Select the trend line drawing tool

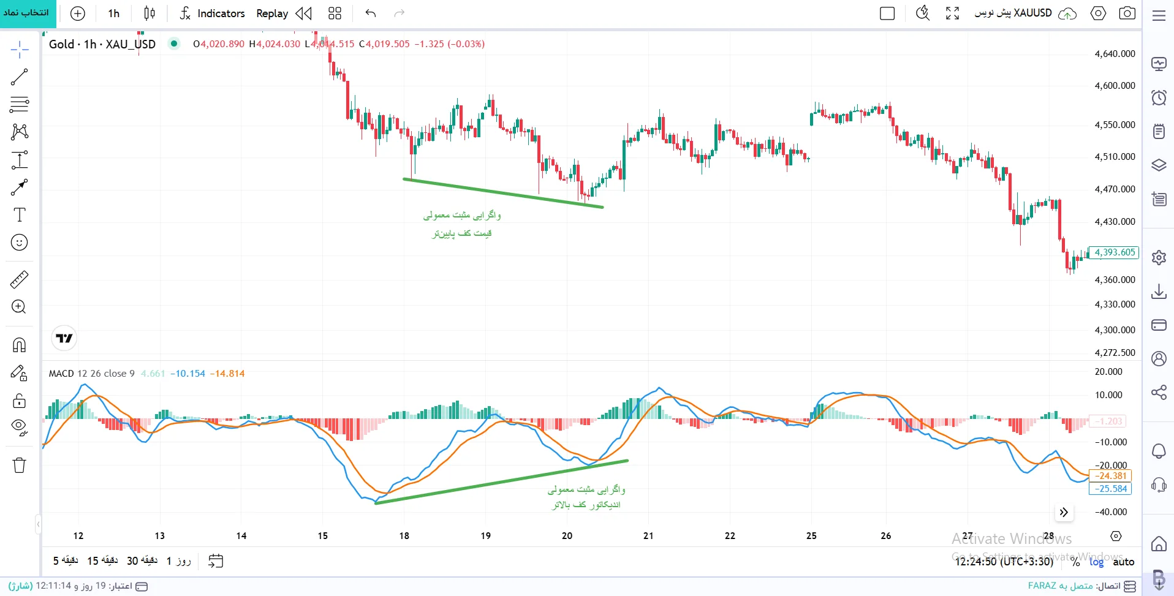click(20, 77)
